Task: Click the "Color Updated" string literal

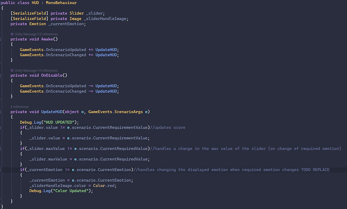Action: pyautogui.click(x=71, y=191)
